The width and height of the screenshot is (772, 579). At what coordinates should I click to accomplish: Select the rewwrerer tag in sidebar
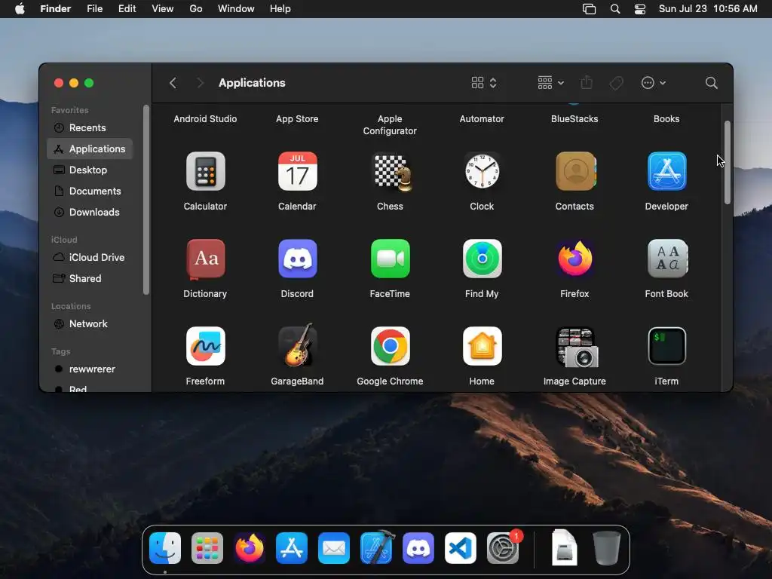point(90,369)
